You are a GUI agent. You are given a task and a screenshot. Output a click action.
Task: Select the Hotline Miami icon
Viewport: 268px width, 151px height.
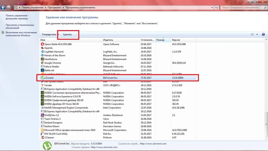click(42, 126)
